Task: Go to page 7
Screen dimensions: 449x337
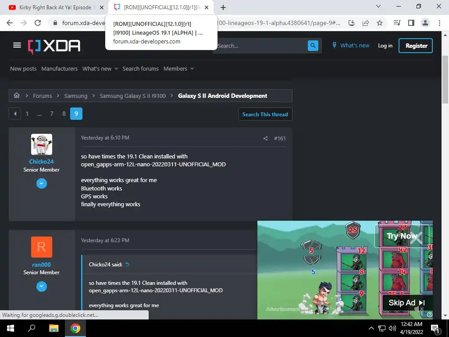Action: pyautogui.click(x=52, y=114)
